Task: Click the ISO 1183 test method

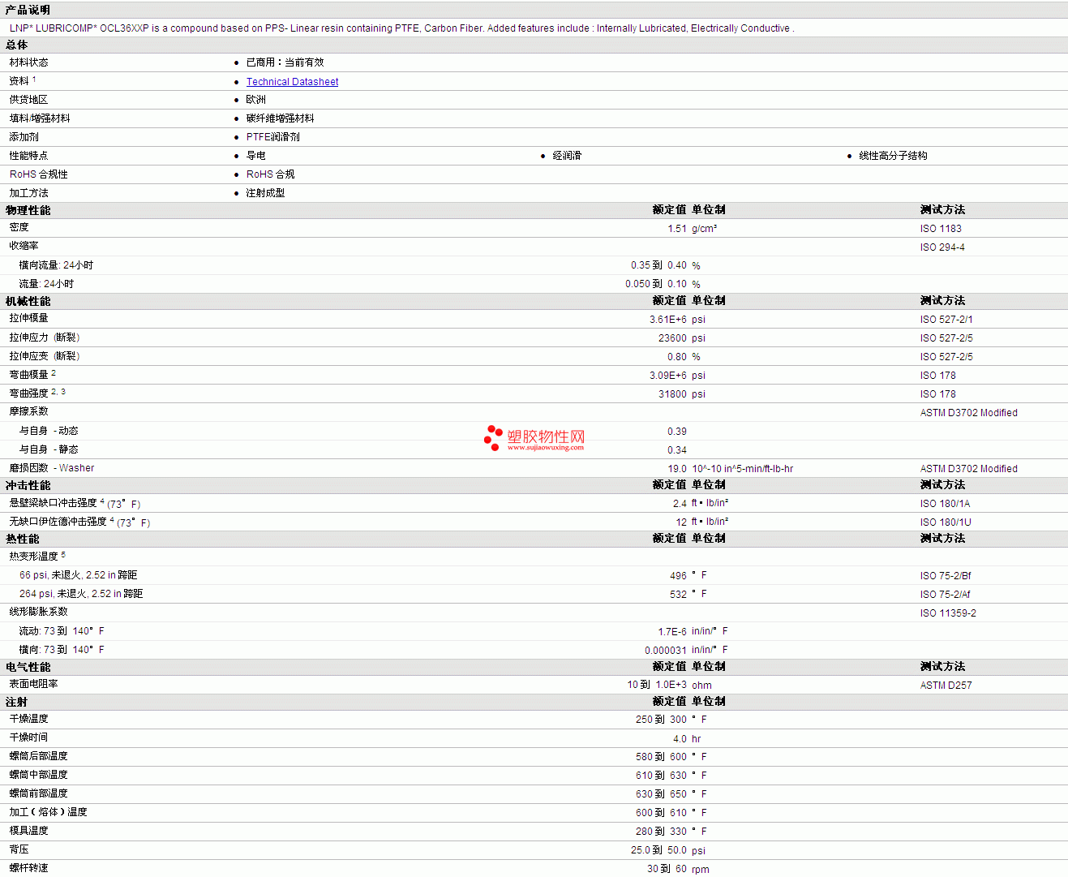Action: click(941, 229)
